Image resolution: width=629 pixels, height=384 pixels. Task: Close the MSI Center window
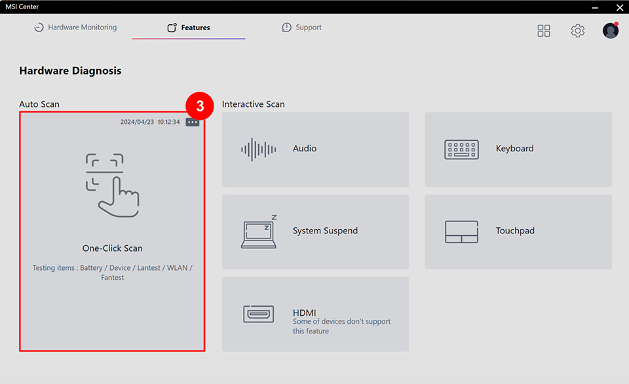pos(619,7)
